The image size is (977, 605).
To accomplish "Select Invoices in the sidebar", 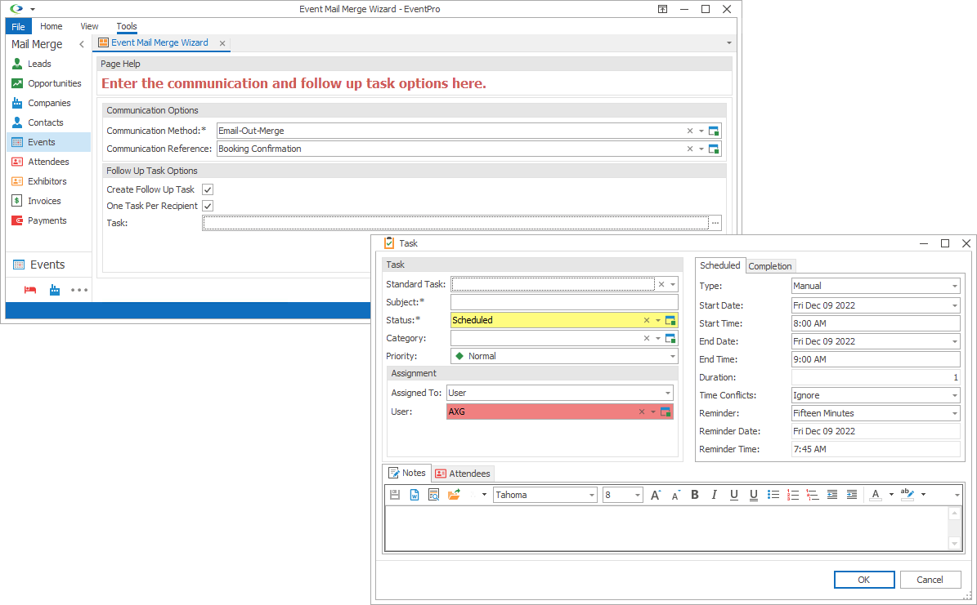I will coord(44,201).
